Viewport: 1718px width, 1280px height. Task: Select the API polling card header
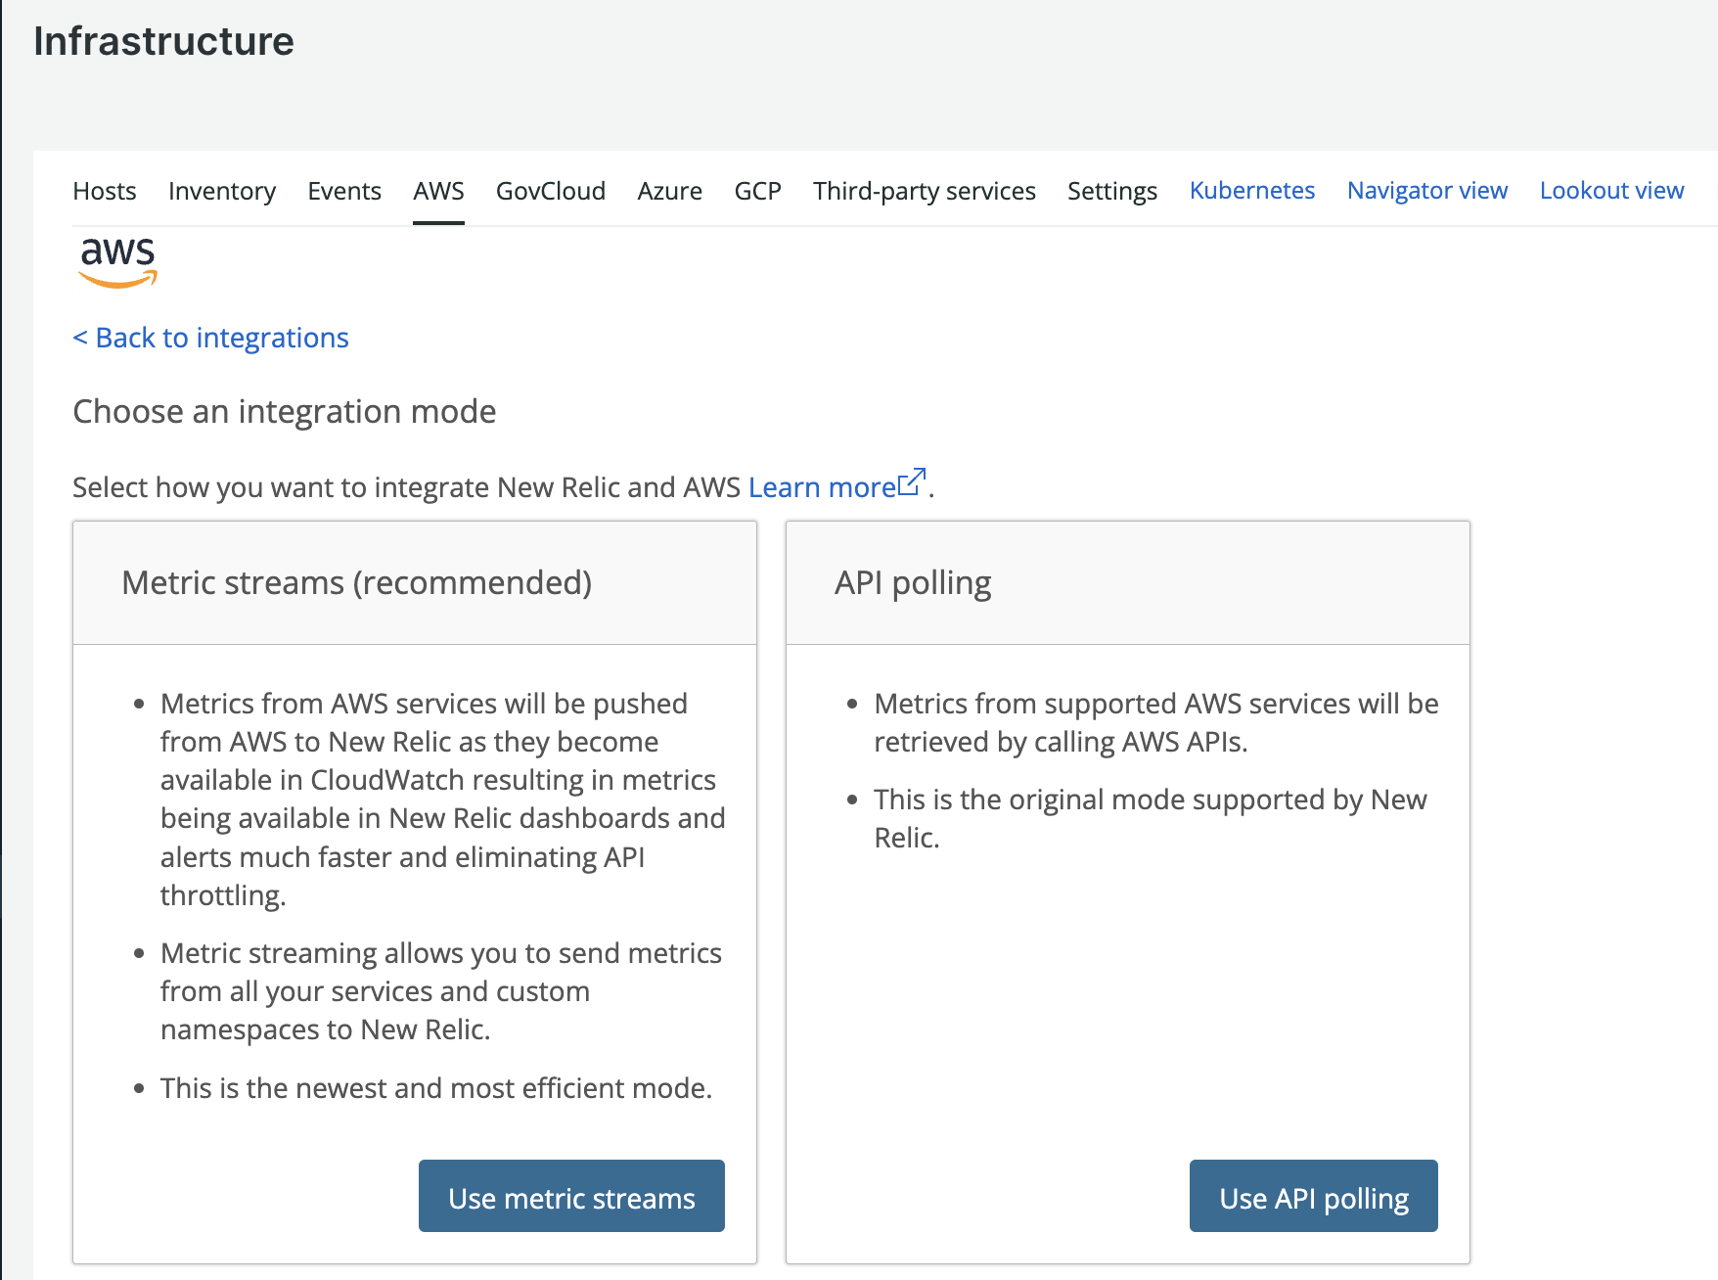tap(911, 582)
